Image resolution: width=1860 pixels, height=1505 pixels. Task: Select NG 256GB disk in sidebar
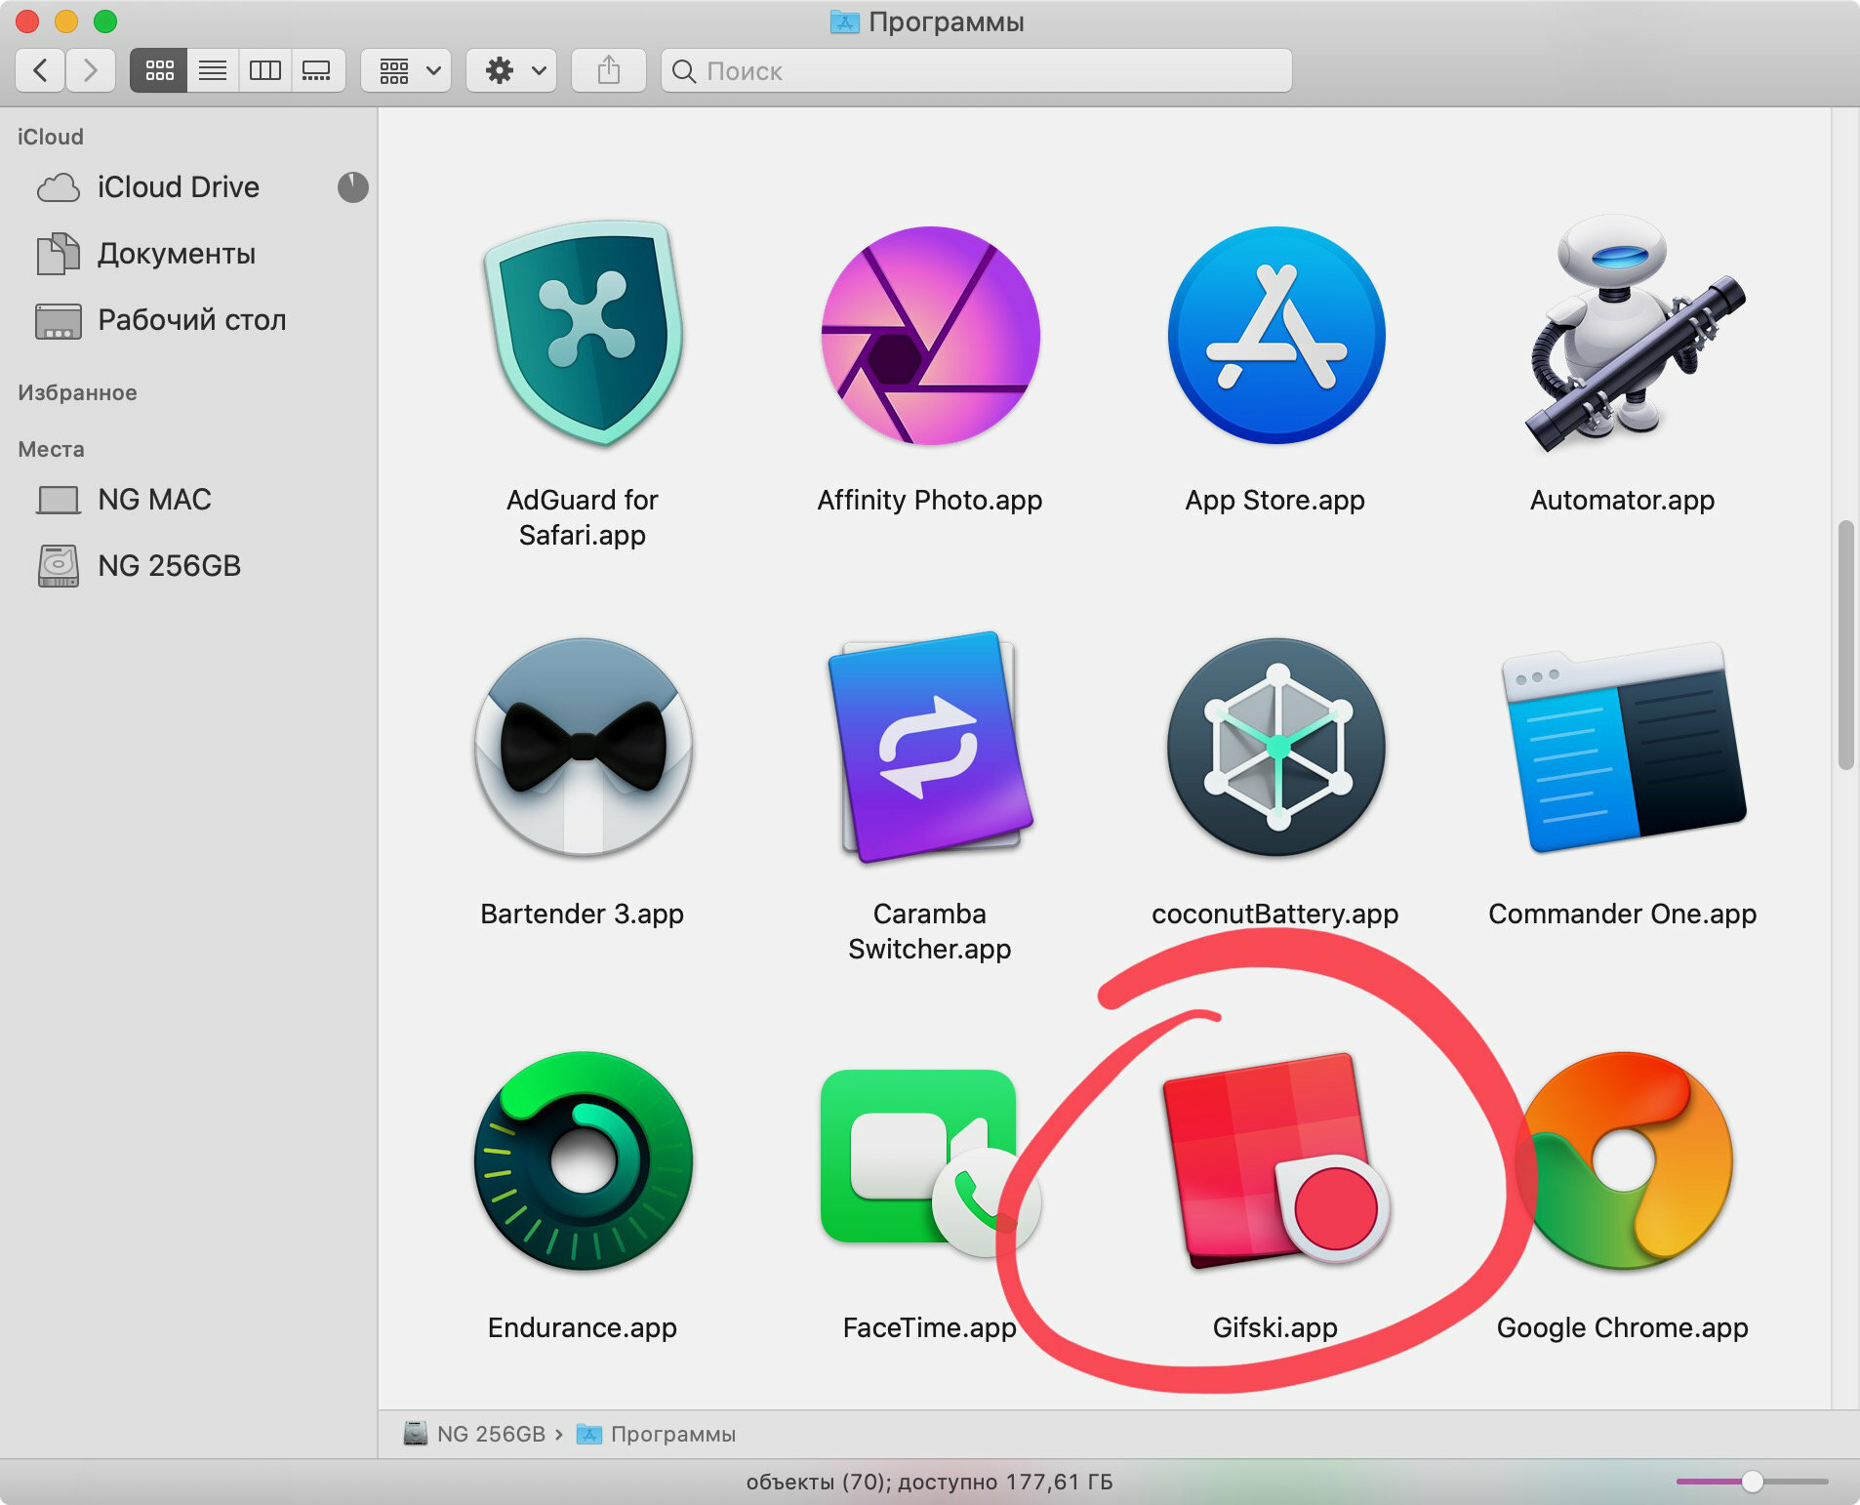tap(169, 566)
